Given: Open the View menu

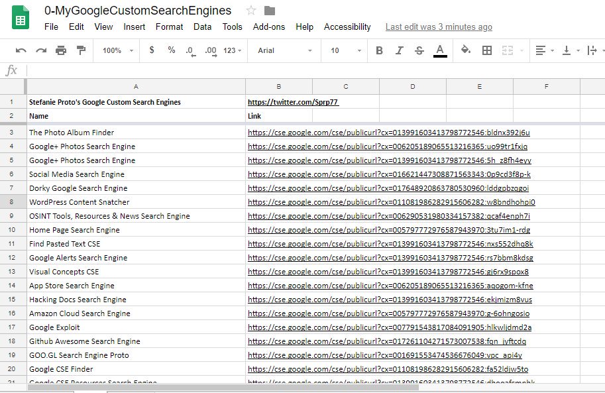Looking at the screenshot, I should pyautogui.click(x=103, y=27).
